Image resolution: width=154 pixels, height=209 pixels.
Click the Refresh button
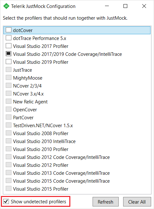pos(105,202)
